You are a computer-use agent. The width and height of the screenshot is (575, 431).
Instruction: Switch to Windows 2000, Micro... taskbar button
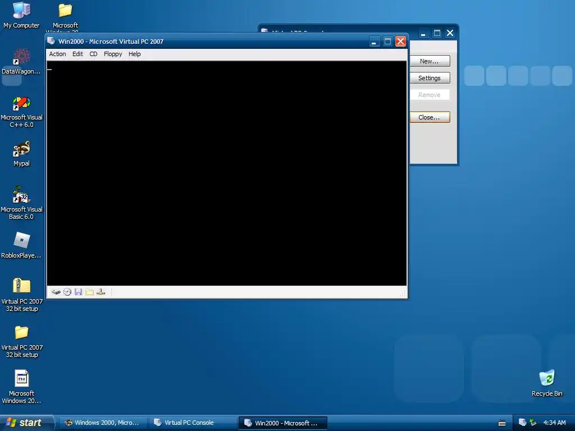[x=103, y=423]
